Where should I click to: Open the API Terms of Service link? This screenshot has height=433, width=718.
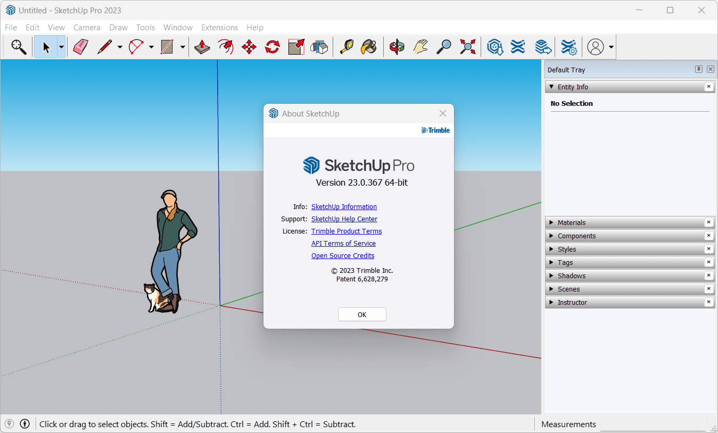(x=343, y=243)
